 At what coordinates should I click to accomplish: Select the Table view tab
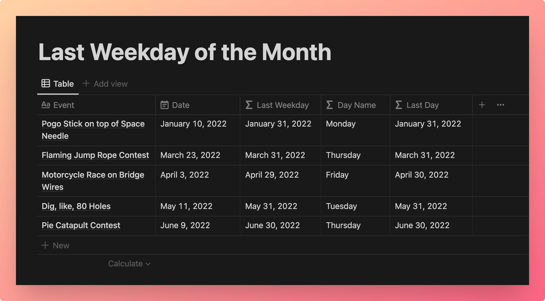point(58,84)
